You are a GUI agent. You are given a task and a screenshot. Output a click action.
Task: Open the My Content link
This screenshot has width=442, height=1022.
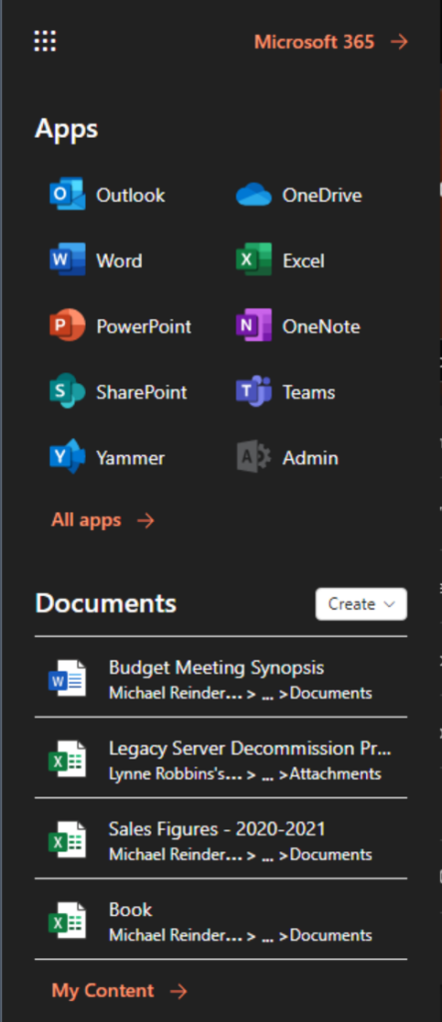coord(103,991)
